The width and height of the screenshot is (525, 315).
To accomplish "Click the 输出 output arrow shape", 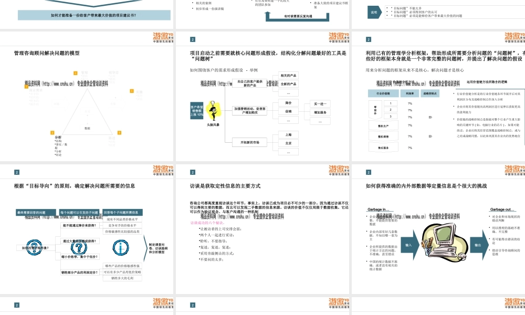I will 479,245.
